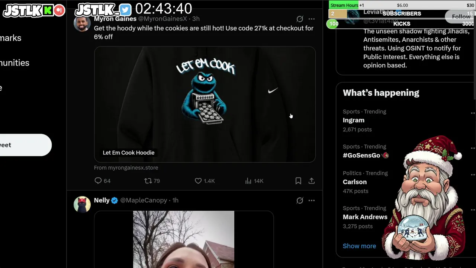The height and width of the screenshot is (268, 476).
Task: Open Let Em Cook Hoodie link card
Action: coord(205,105)
